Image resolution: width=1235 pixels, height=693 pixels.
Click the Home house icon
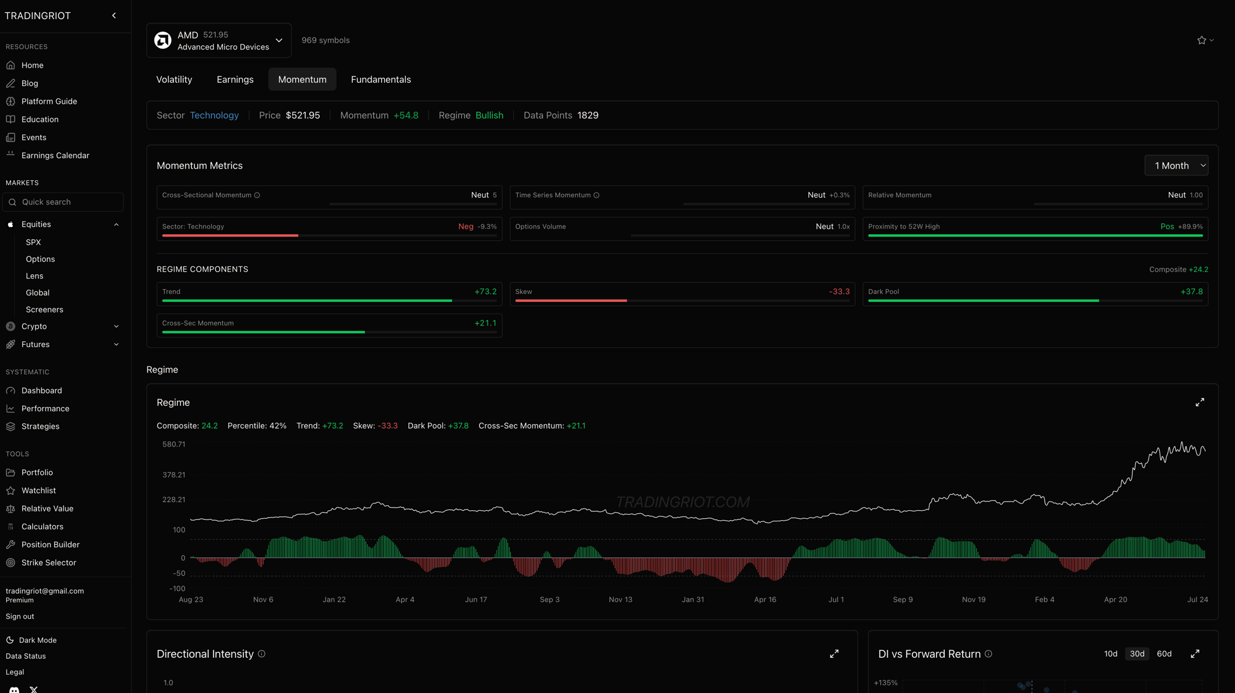pos(10,65)
